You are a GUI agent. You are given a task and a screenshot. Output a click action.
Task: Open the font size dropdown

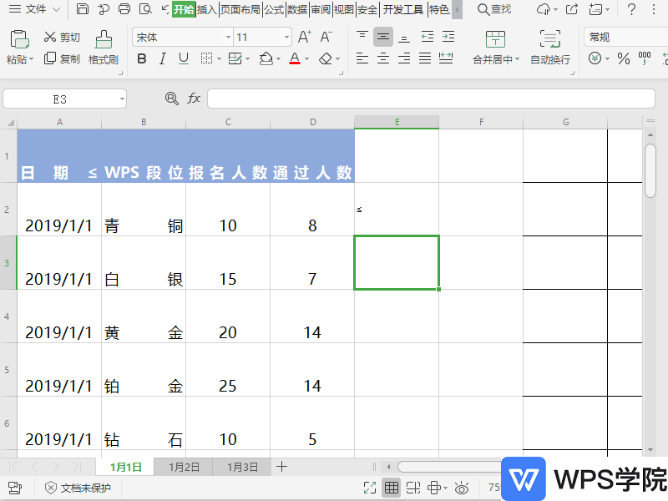click(286, 38)
